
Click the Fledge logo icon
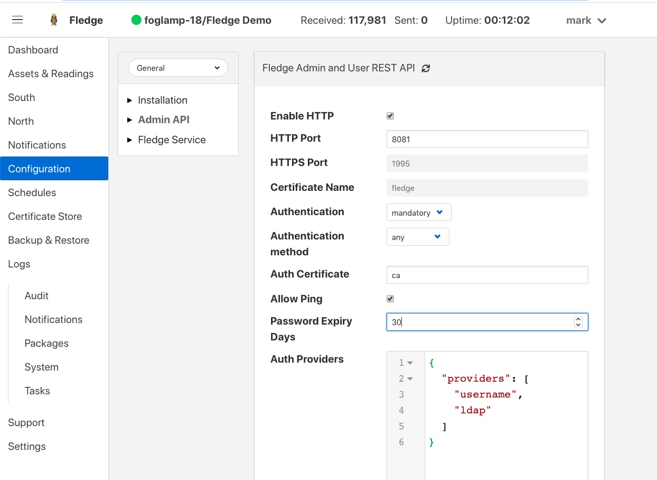coord(53,20)
